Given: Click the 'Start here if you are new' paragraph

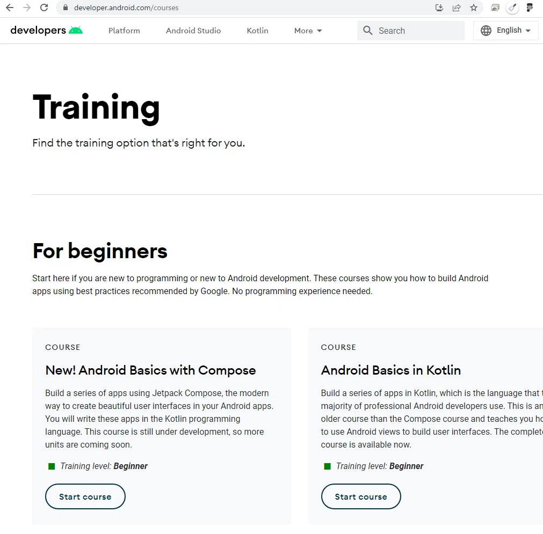Looking at the screenshot, I should tap(260, 284).
